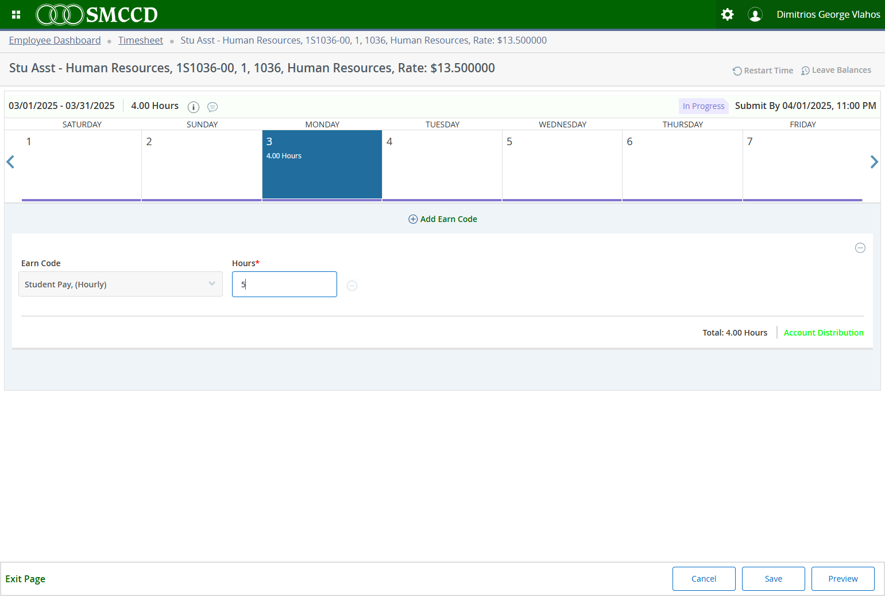Image resolution: width=885 pixels, height=596 pixels.
Task: Open the apps grid menu icon
Action: 16,14
